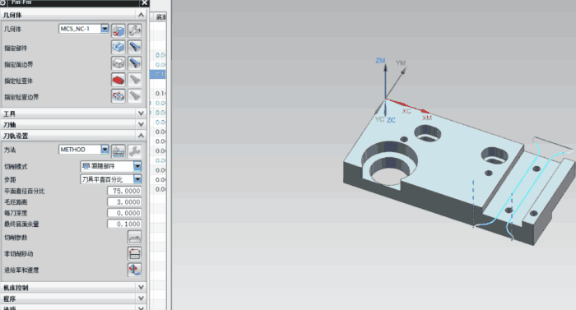Open the stepover (步距) dropdown
Image resolution: width=576 pixels, height=310 pixels.
(x=137, y=179)
